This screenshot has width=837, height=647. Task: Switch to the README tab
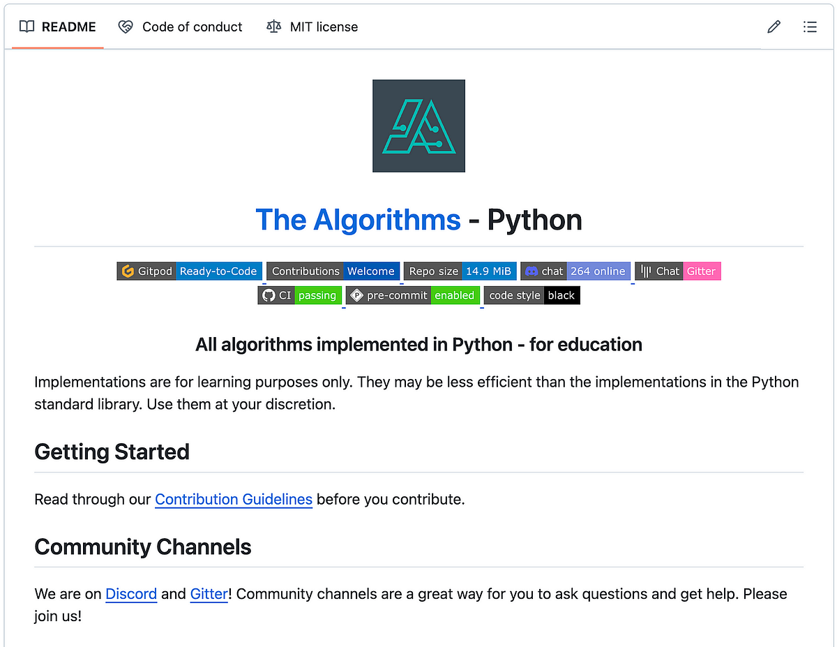68,27
